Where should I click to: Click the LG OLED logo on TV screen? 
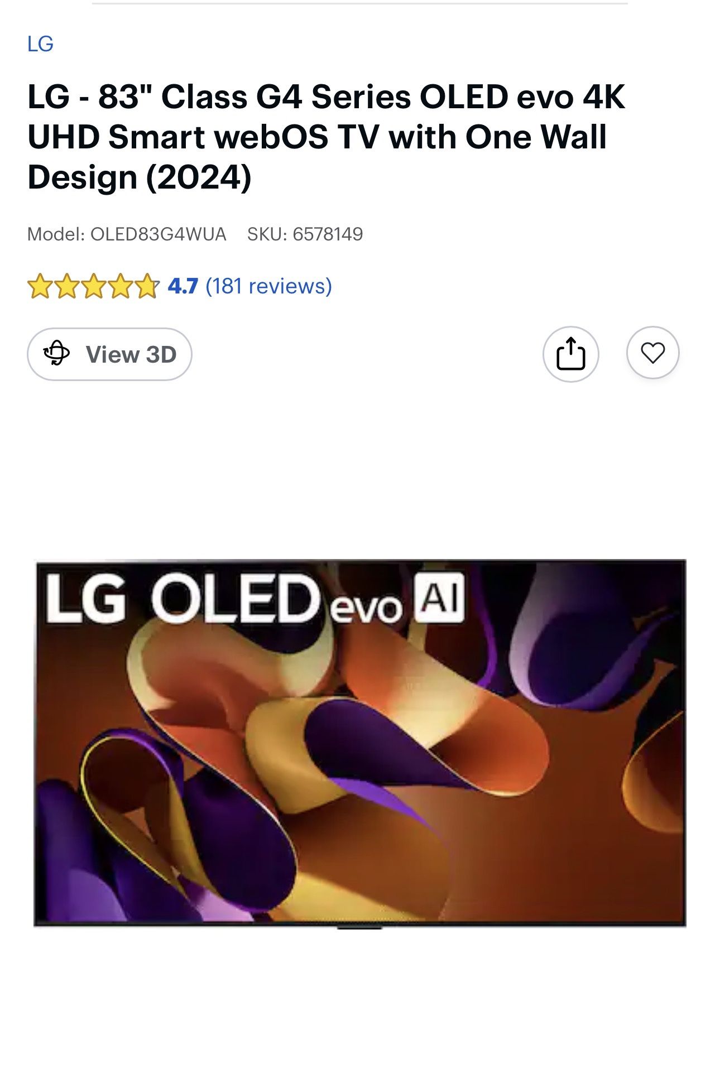click(181, 599)
